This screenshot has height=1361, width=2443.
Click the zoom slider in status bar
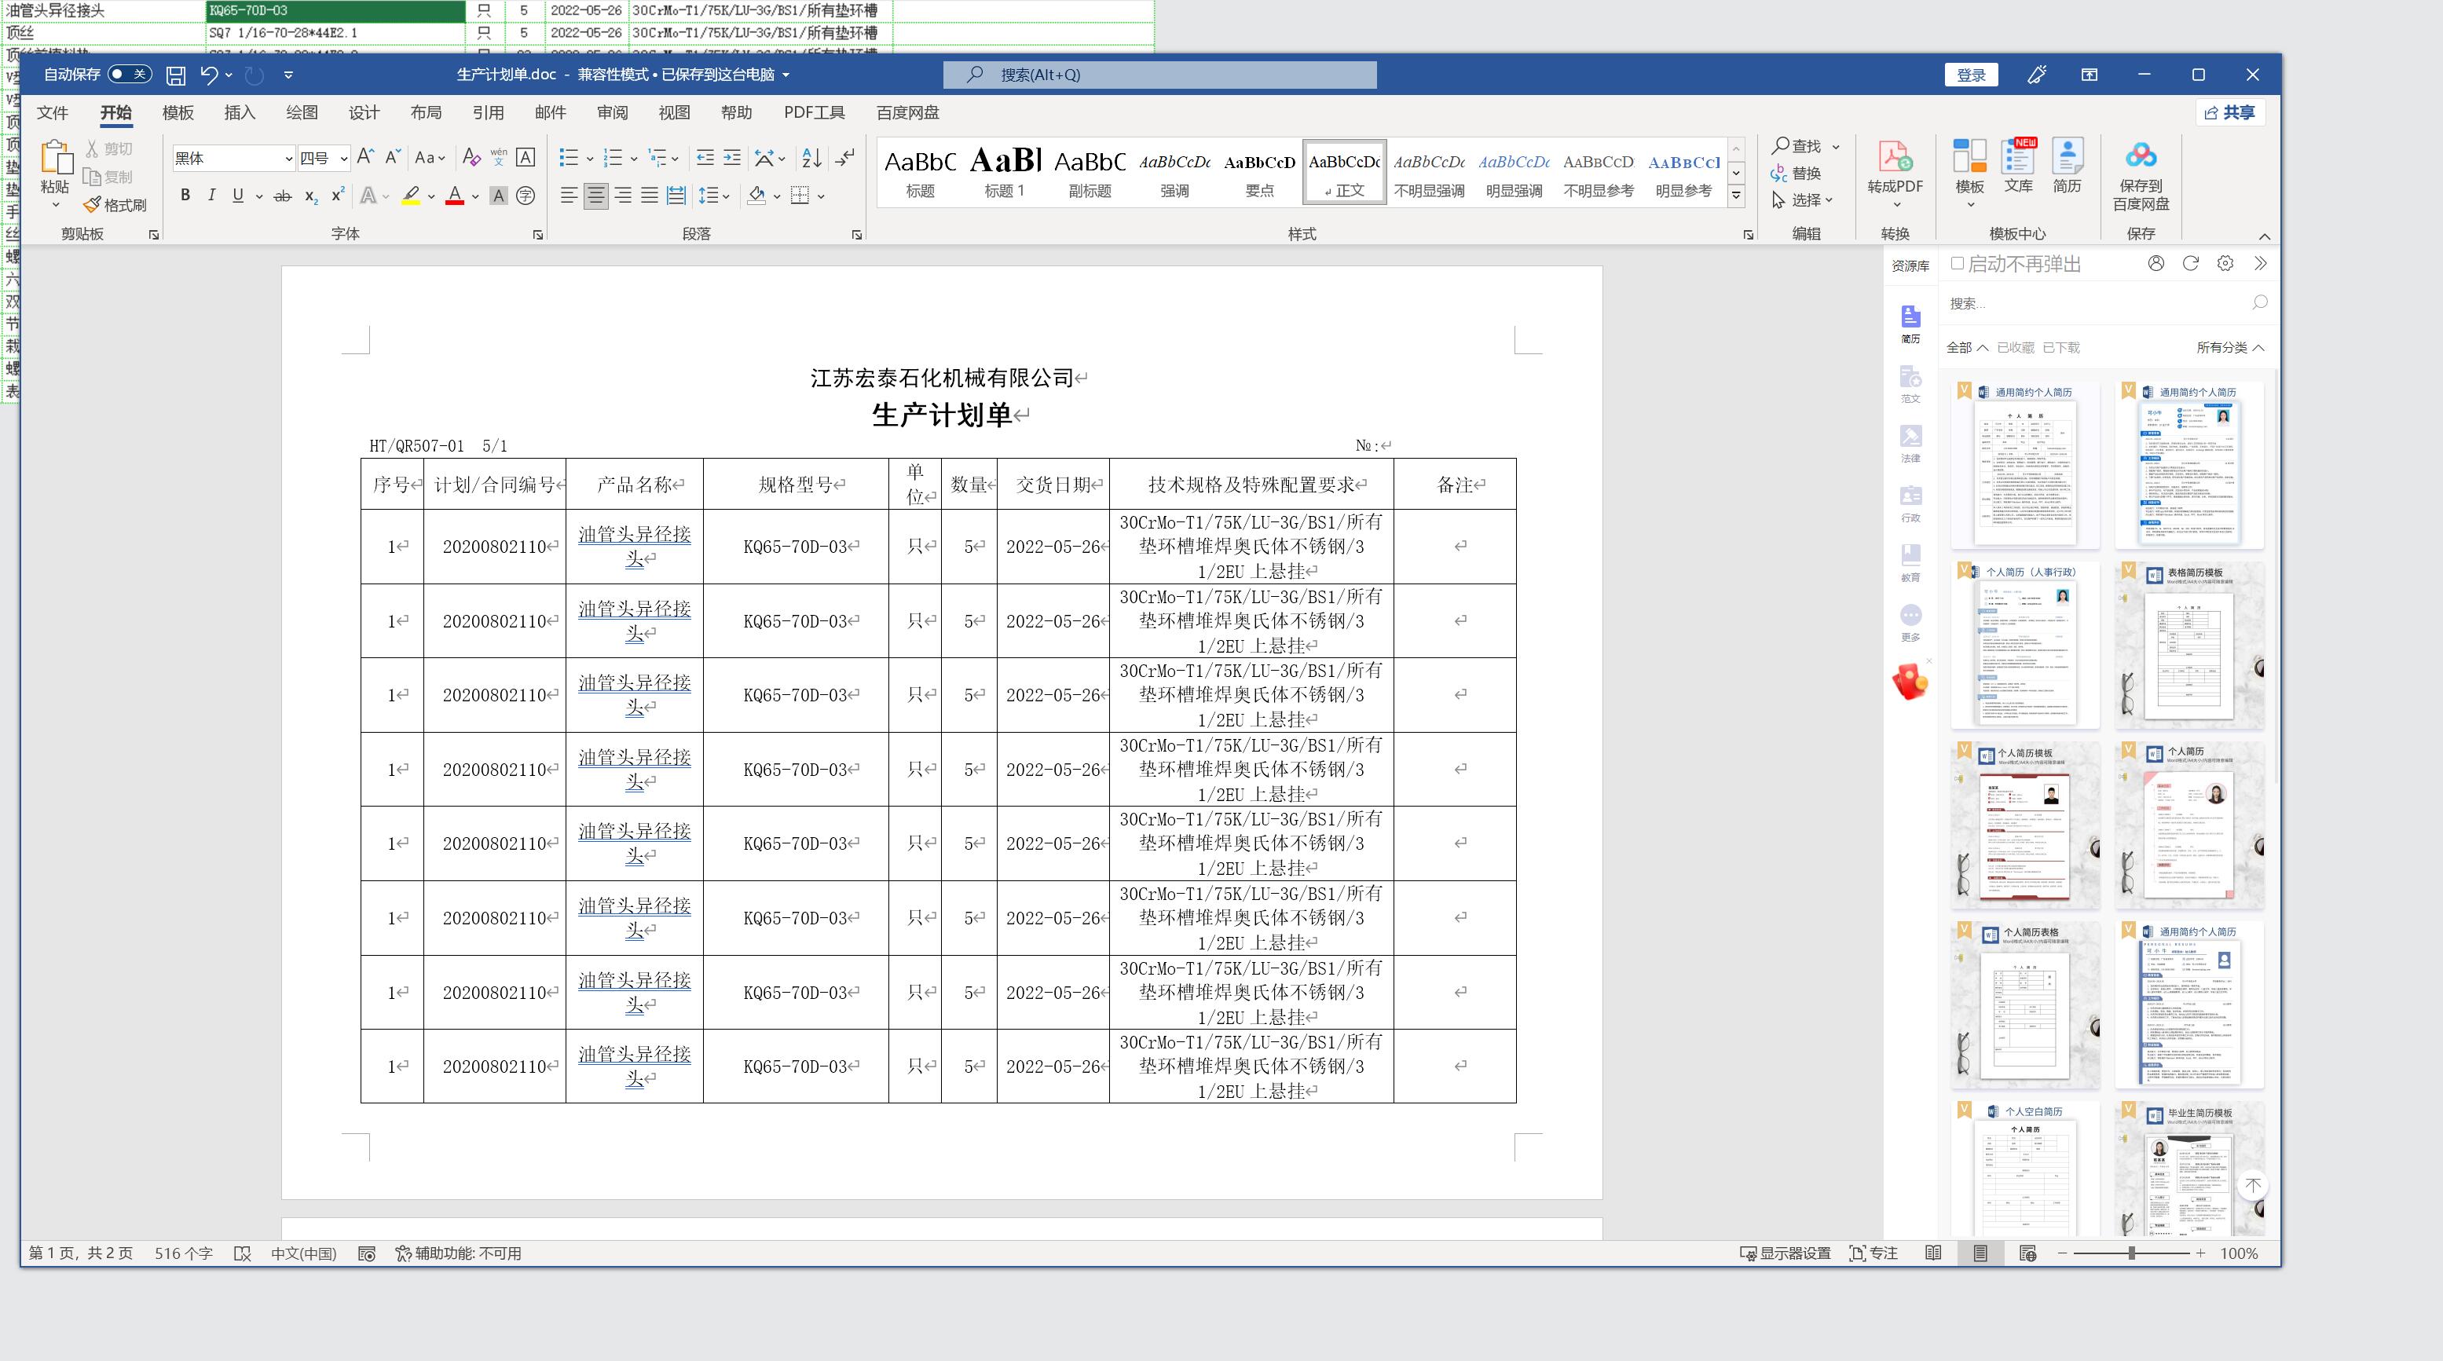point(2130,1253)
